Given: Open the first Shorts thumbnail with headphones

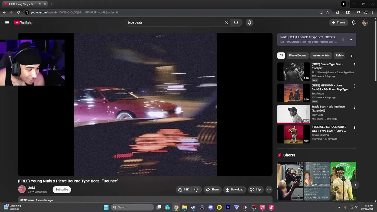Looking at the screenshot, I should (x=290, y=181).
